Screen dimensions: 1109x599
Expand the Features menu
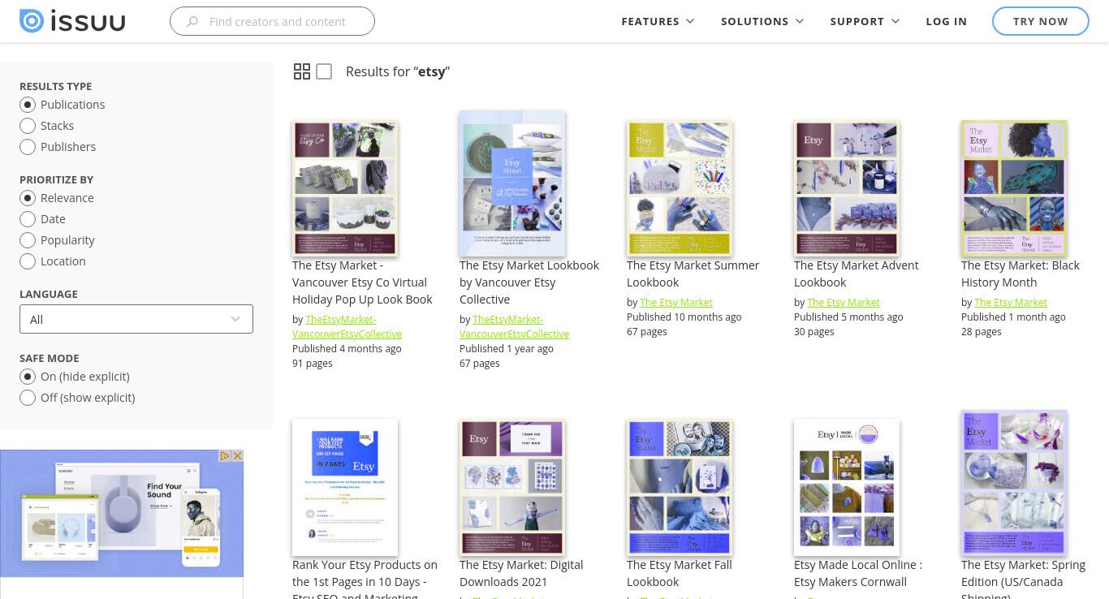[x=658, y=21]
